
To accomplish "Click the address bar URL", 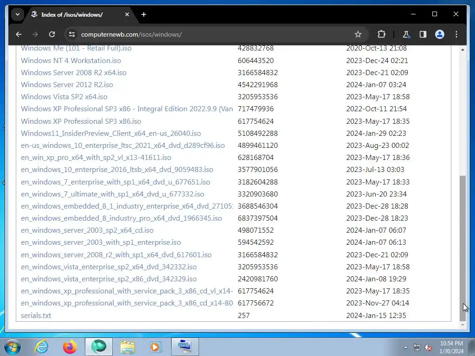I will [x=131, y=34].
